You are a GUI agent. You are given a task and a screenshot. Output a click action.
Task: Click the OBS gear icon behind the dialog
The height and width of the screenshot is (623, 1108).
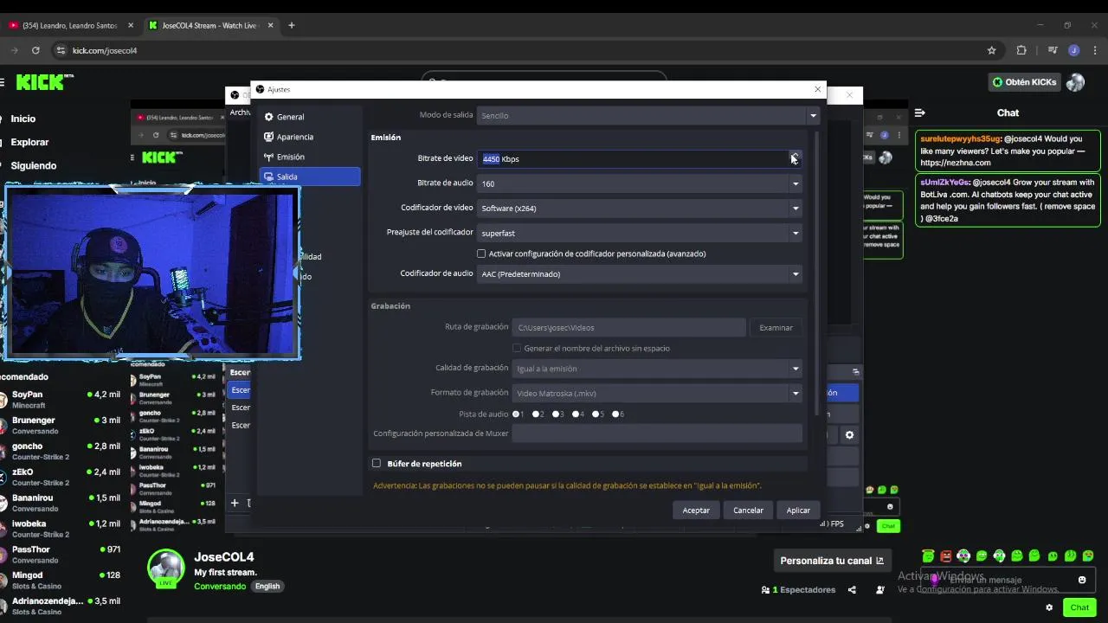(849, 435)
